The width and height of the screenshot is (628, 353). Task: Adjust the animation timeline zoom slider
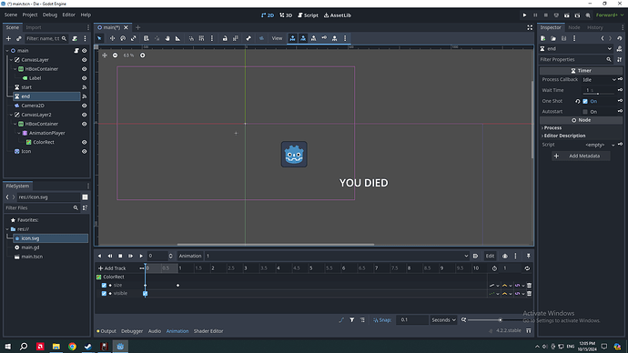click(501, 319)
